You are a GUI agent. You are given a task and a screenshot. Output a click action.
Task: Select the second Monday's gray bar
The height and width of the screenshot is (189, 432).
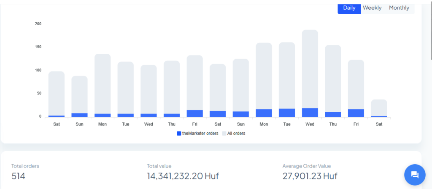264,76
